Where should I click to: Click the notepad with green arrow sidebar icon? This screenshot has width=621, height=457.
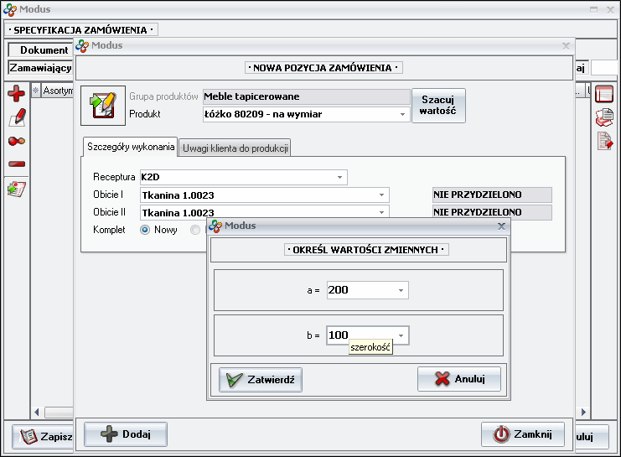tap(16, 189)
